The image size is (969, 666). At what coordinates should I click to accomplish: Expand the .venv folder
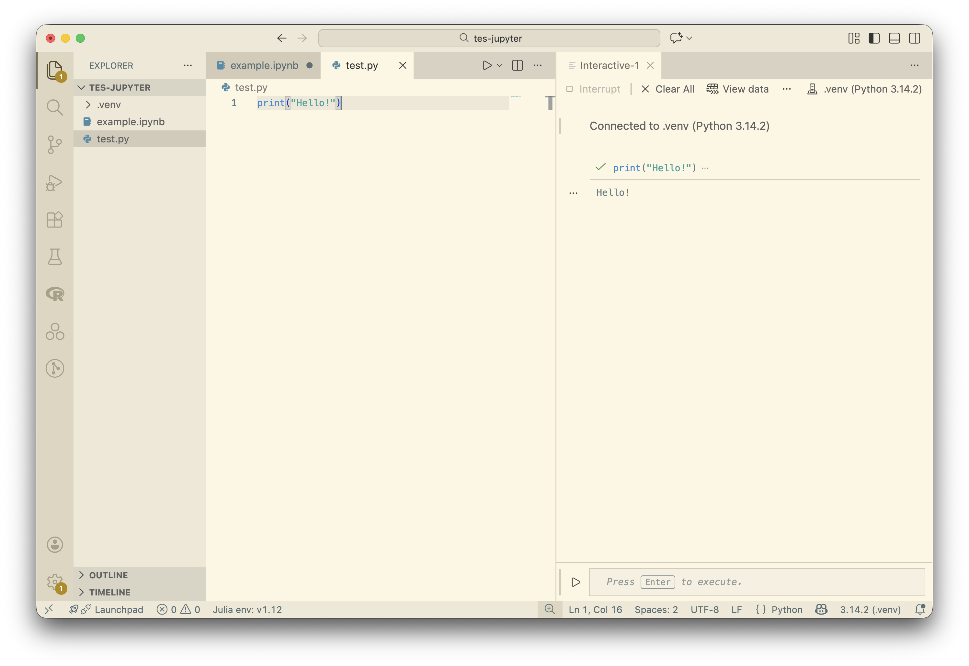pos(108,105)
